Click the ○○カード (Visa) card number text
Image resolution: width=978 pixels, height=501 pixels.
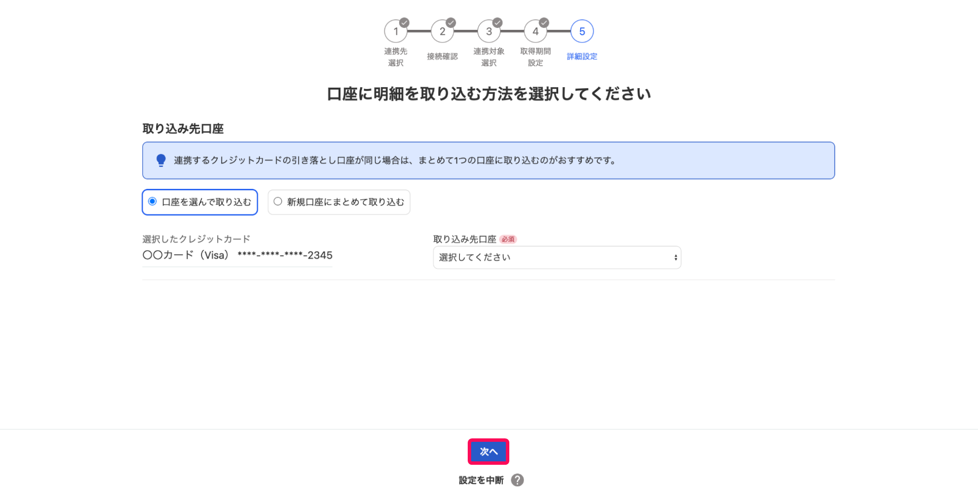coord(237,255)
